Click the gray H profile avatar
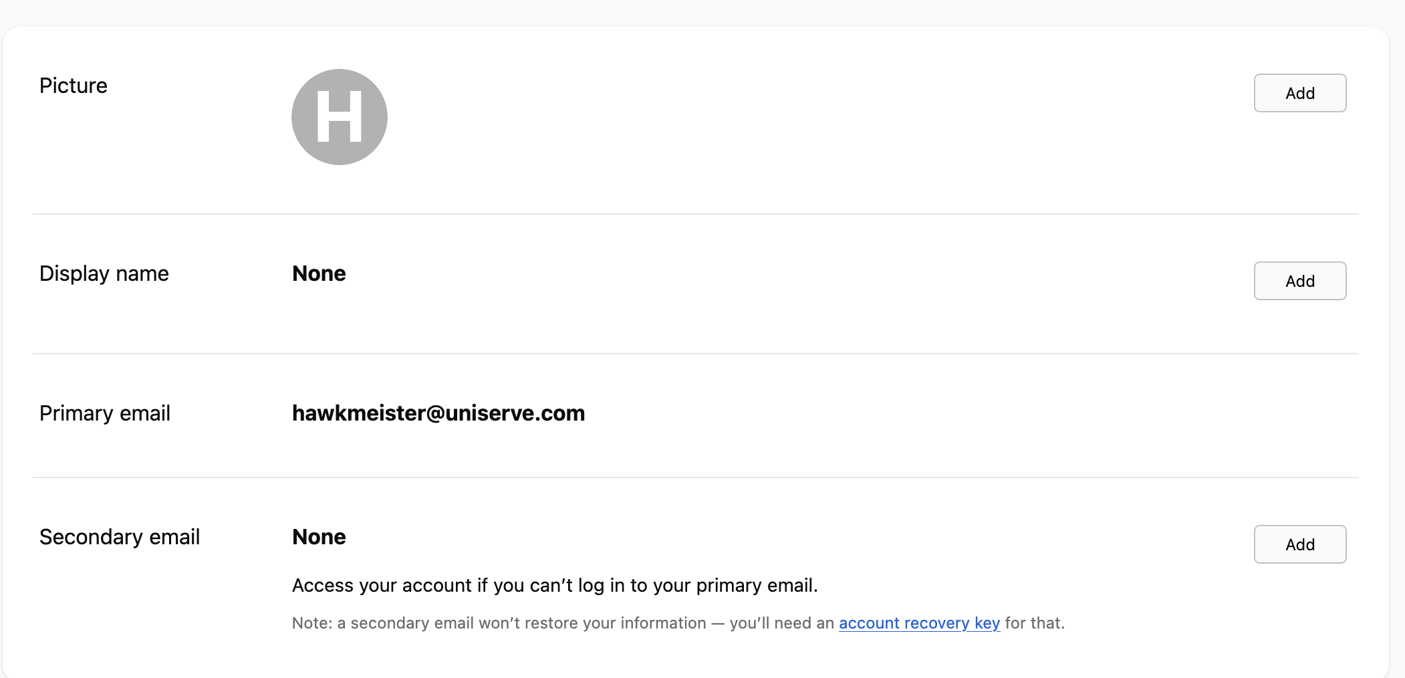The height and width of the screenshot is (678, 1405). [x=340, y=117]
